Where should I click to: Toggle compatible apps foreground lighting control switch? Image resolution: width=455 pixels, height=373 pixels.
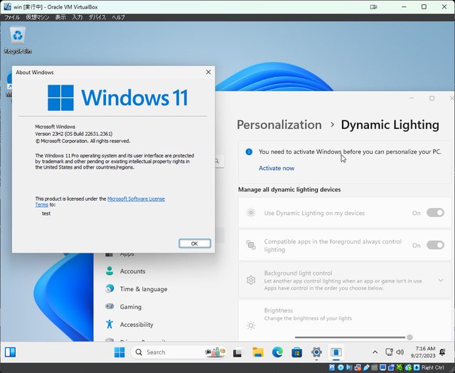[x=435, y=245]
